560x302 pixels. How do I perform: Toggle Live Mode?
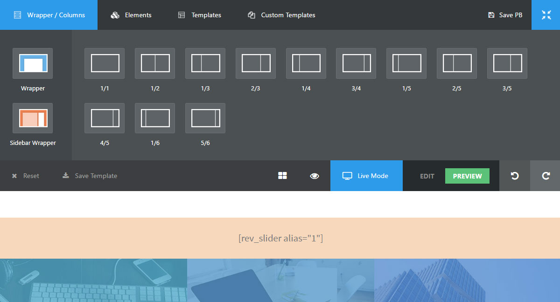pos(366,176)
